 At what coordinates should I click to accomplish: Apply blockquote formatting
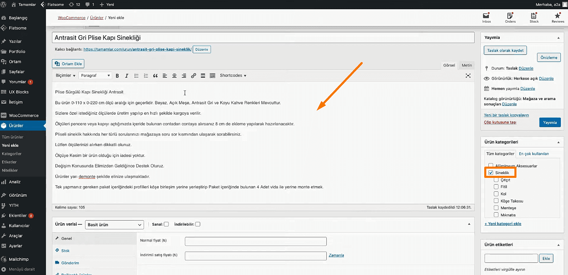coord(155,76)
